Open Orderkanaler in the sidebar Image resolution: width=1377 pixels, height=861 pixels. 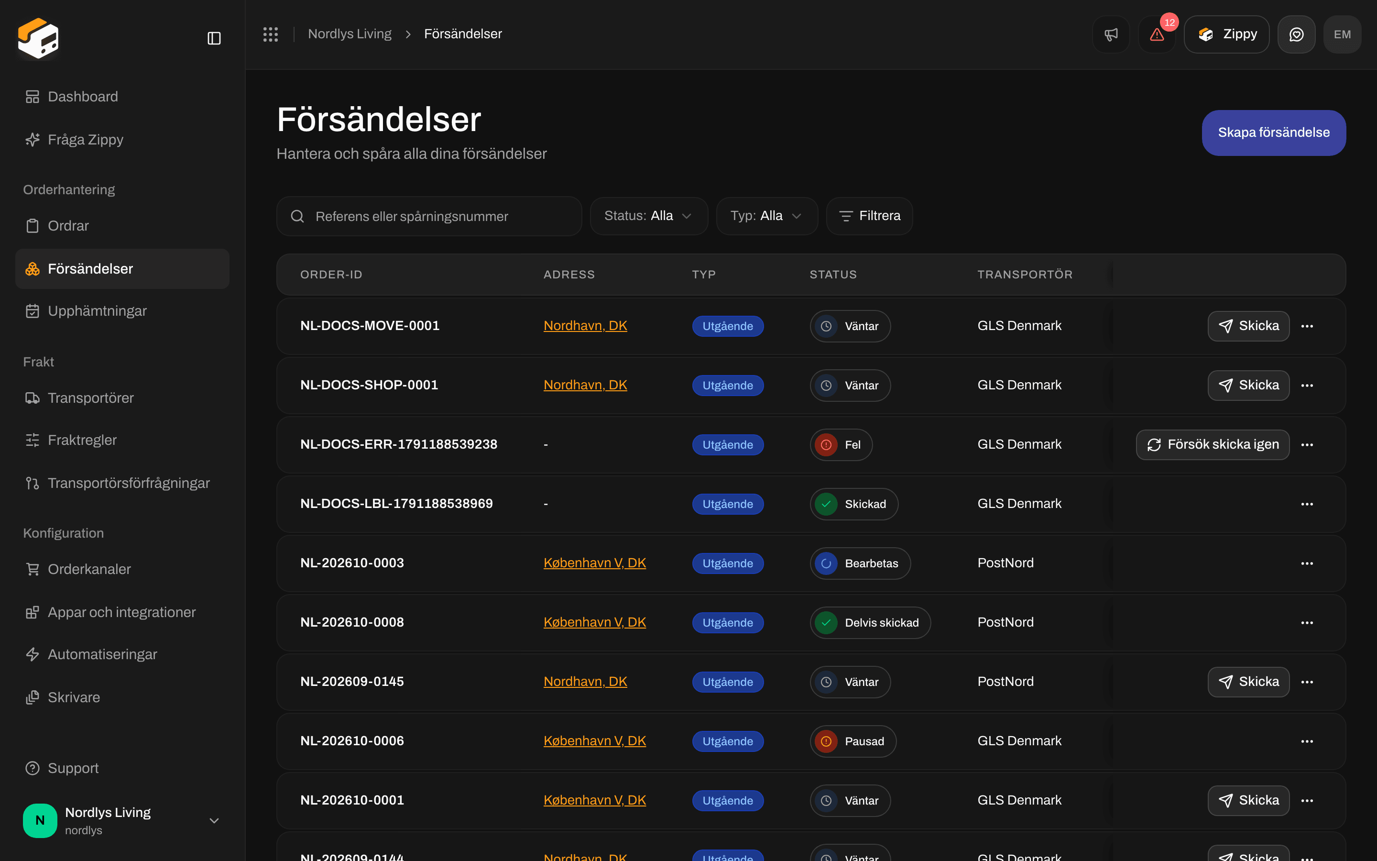(122, 569)
